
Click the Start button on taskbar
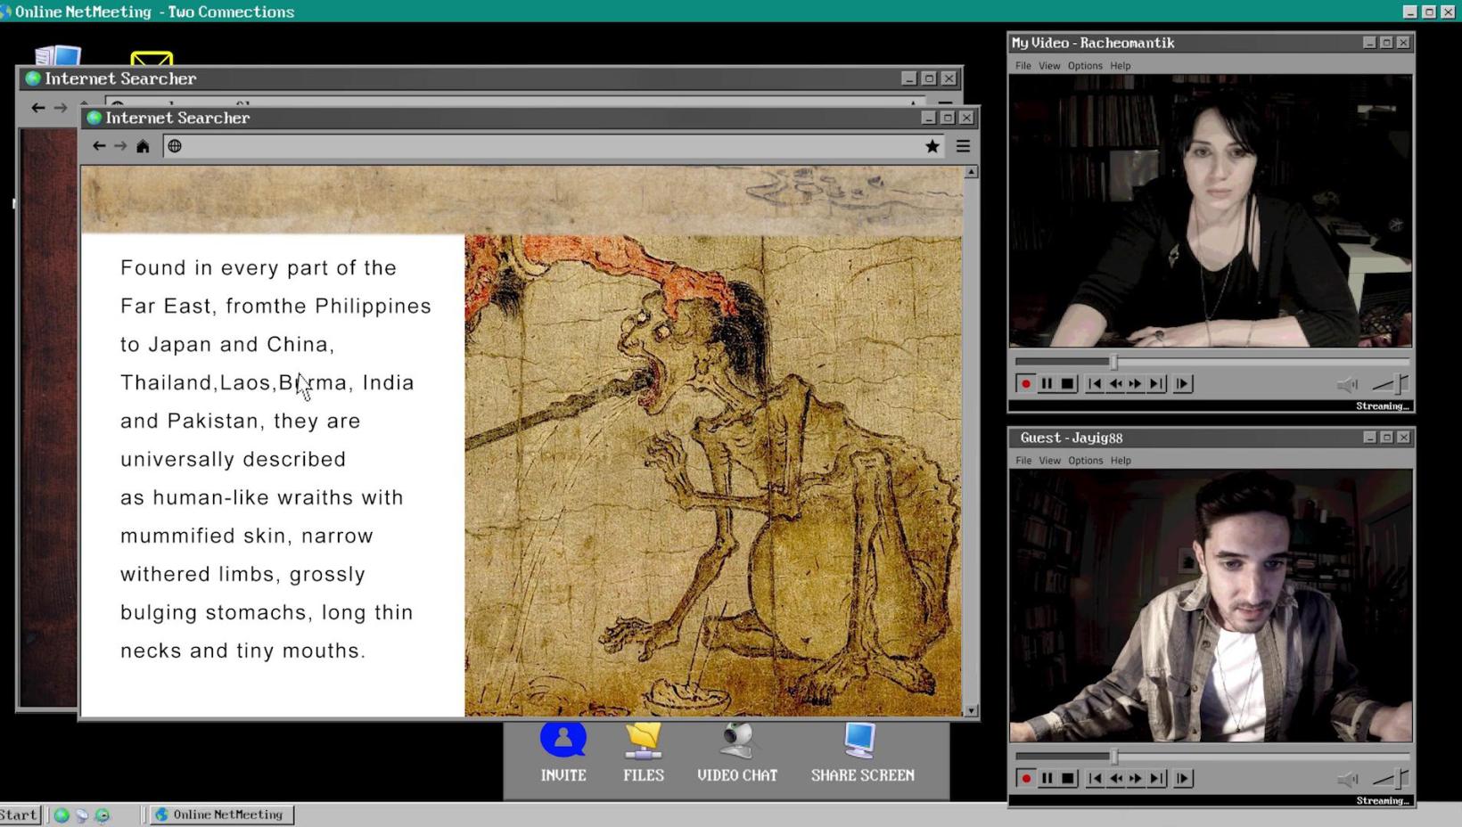[20, 815]
